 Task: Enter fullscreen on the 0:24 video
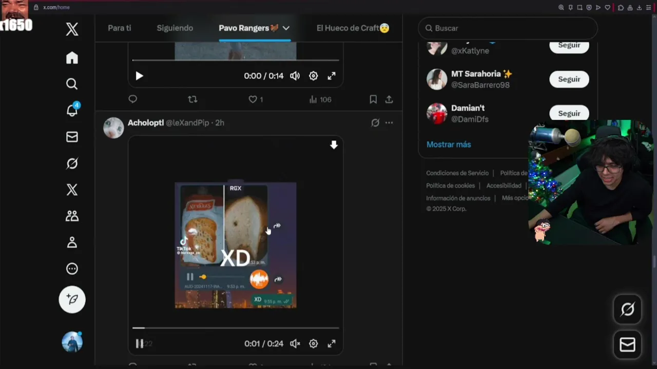tap(332, 344)
